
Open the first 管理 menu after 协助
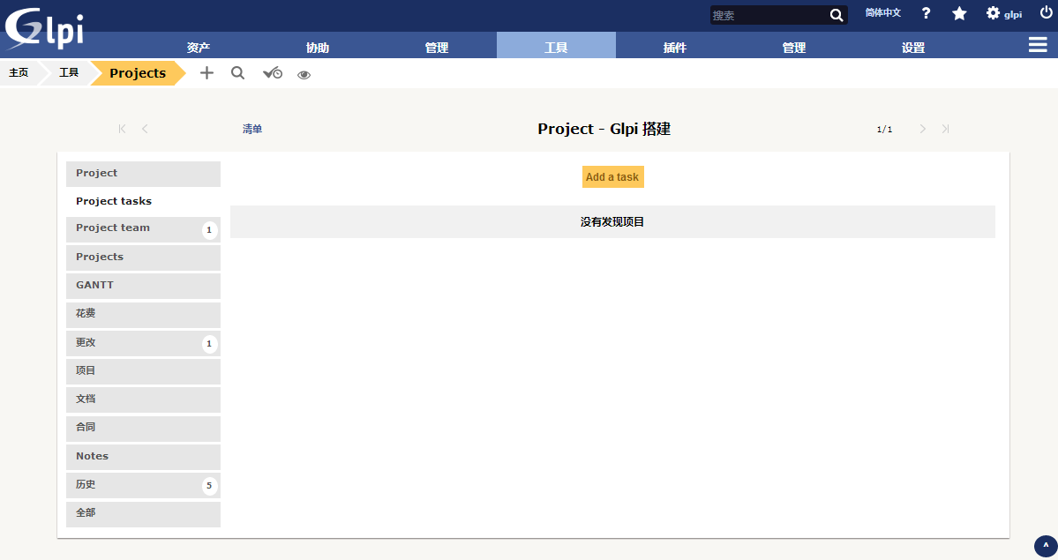(x=437, y=48)
